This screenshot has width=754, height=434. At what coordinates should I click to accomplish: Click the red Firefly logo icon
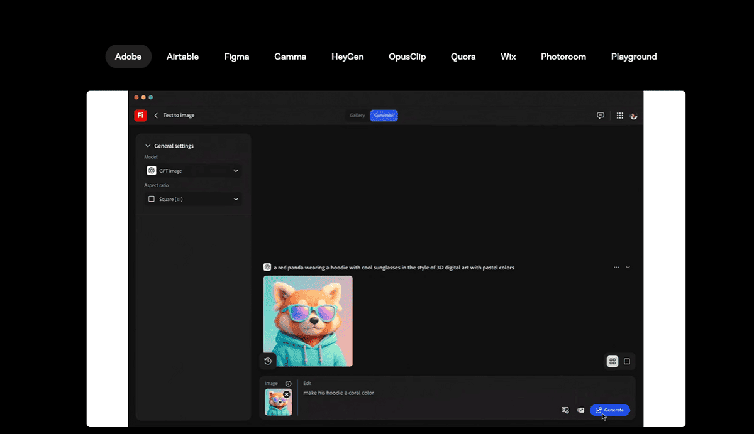140,115
